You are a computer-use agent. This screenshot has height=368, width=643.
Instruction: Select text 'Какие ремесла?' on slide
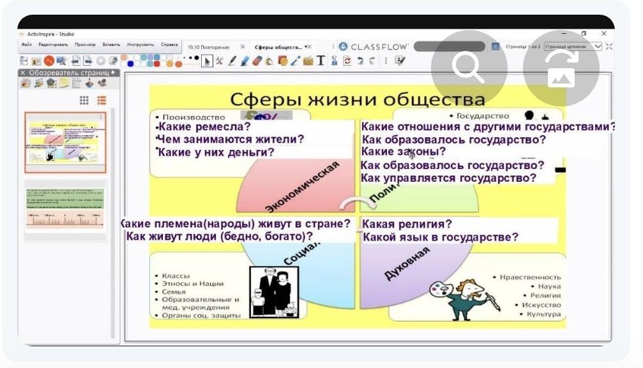point(204,127)
